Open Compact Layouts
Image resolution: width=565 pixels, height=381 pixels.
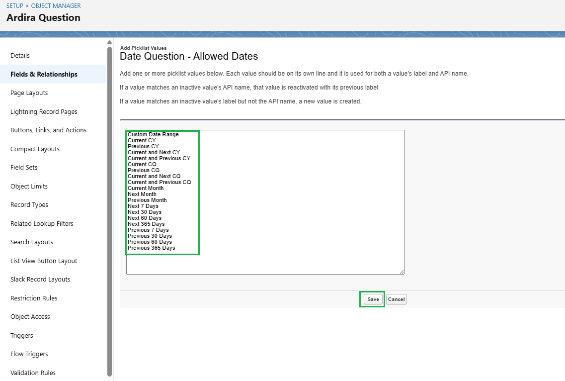coord(35,149)
